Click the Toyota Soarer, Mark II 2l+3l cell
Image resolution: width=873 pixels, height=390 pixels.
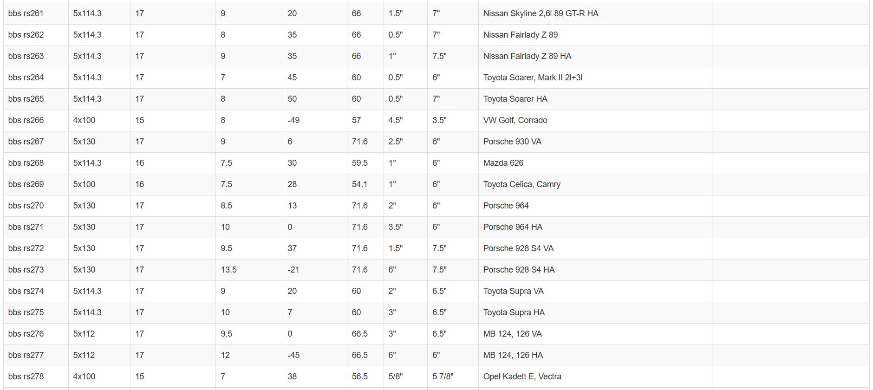595,78
